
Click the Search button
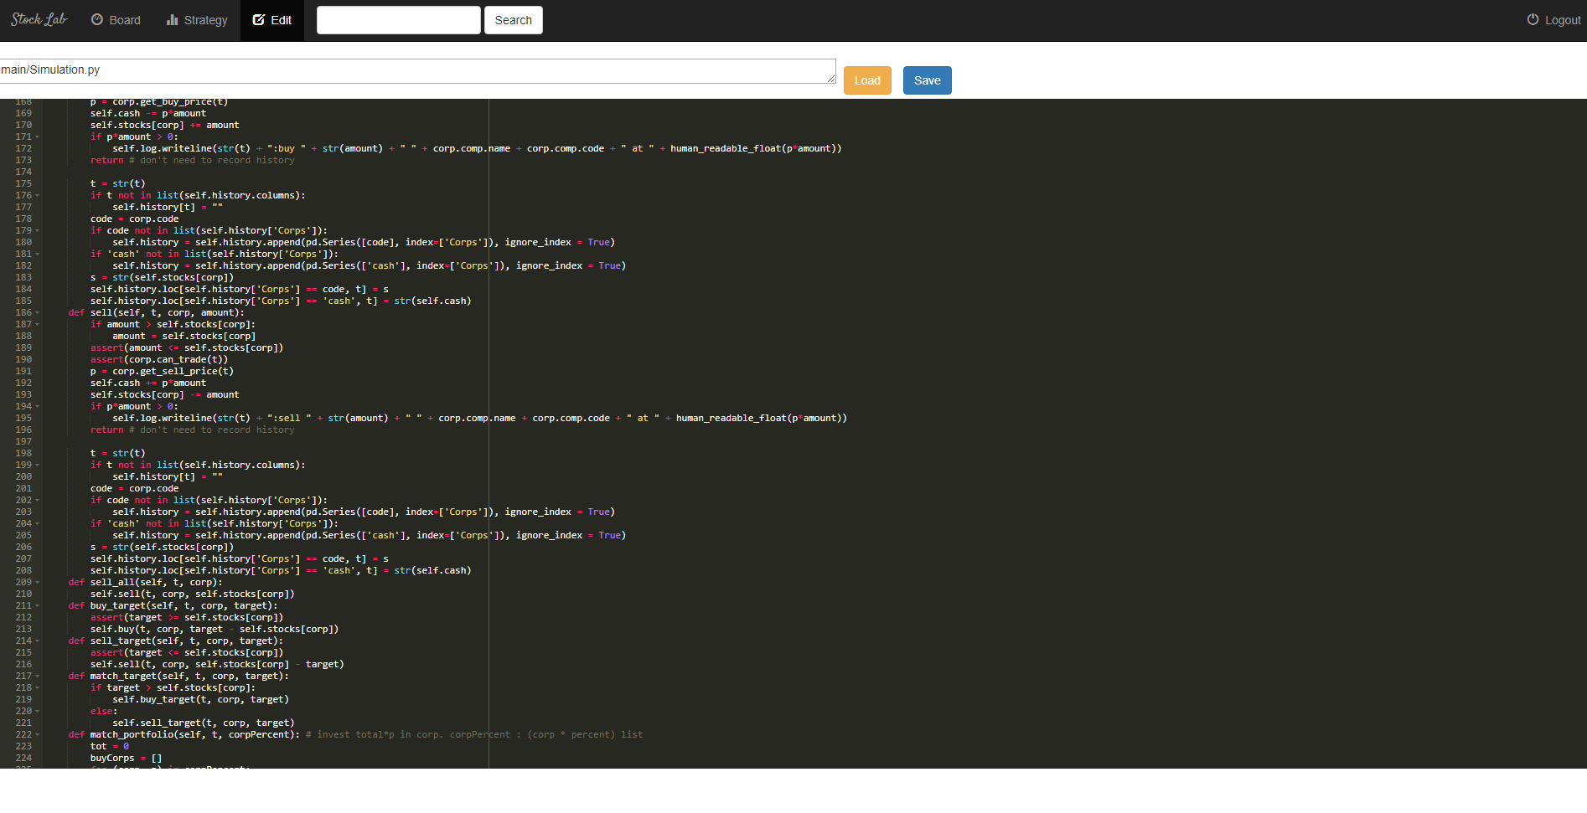click(513, 19)
